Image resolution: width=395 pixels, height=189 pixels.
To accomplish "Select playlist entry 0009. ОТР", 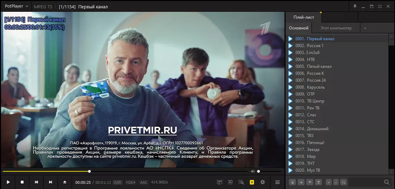I will click(337, 94).
